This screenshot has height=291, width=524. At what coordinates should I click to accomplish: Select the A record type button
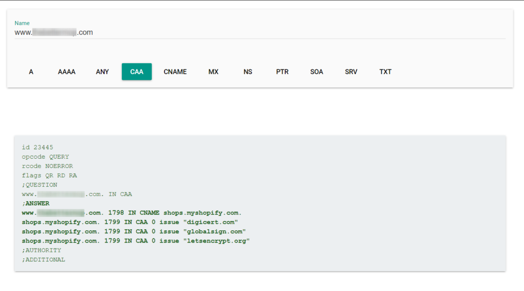click(x=31, y=72)
